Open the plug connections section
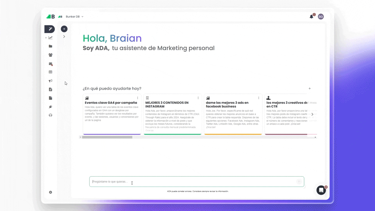The image size is (375, 211). (50, 107)
